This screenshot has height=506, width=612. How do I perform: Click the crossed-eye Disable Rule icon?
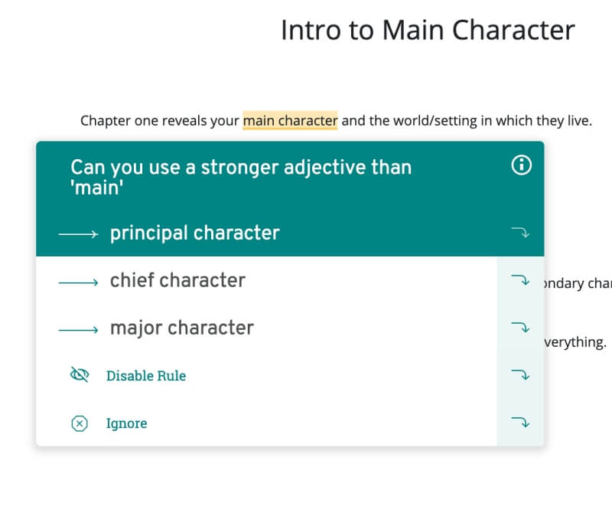[80, 375]
